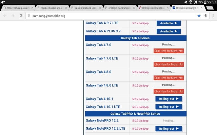The height and width of the screenshot is (135, 217).
Task: Tap the muted sound status icon
Action: pyautogui.click(x=186, y=2)
